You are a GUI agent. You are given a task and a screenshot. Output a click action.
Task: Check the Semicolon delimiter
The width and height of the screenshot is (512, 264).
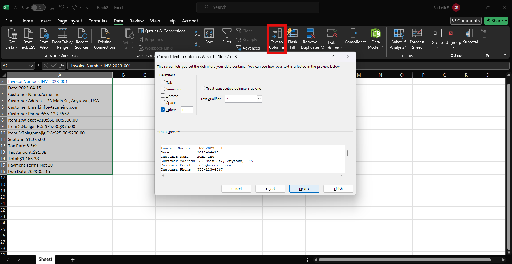point(163,89)
